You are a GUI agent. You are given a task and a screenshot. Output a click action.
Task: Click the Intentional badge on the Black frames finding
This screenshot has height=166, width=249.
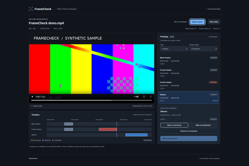click(x=213, y=58)
